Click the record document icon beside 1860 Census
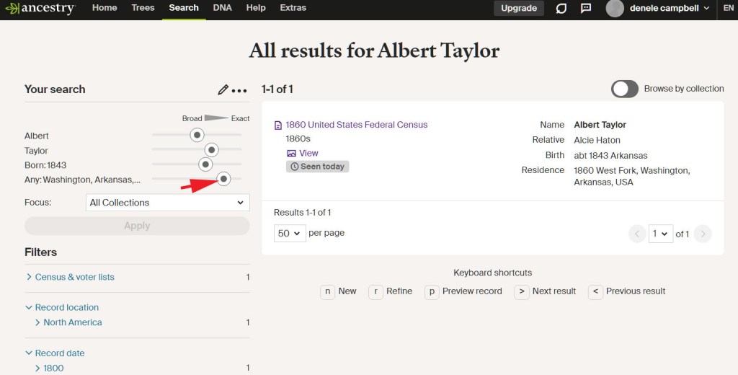Image resolution: width=738 pixels, height=375 pixels. [278, 125]
